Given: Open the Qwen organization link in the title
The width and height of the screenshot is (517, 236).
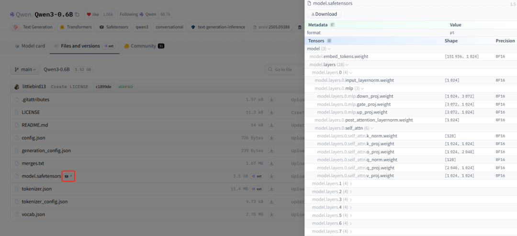Looking at the screenshot, I should tap(23, 14).
